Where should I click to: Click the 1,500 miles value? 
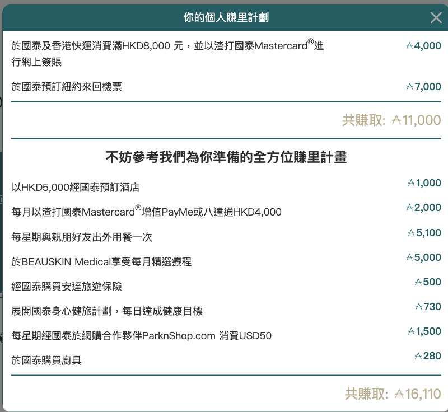(x=424, y=331)
